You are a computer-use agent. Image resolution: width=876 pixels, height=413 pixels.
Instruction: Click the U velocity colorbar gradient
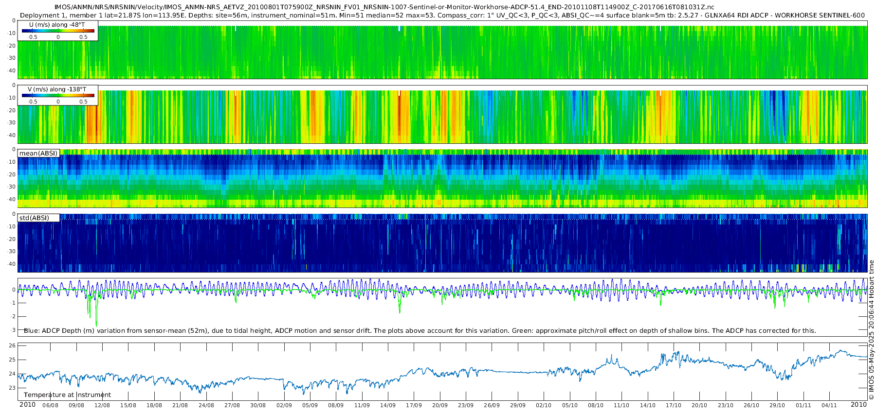tap(58, 31)
